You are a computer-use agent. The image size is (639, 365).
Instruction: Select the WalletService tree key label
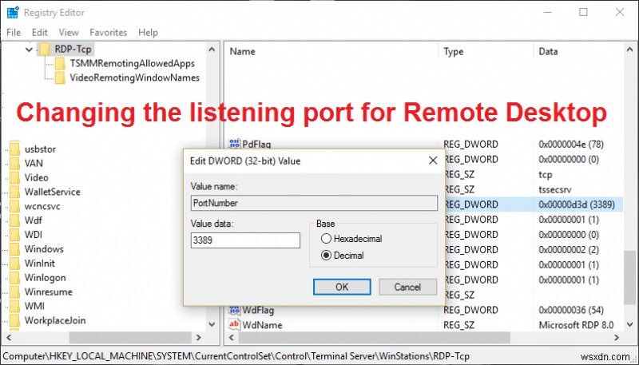point(53,192)
